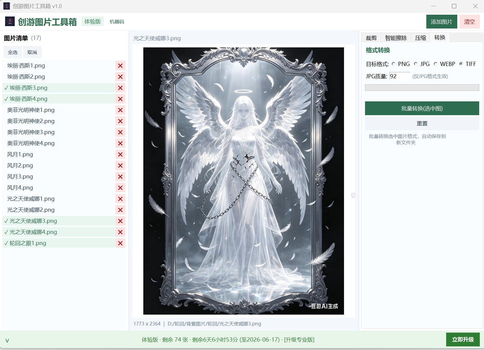Open the 压缩 tab
Screen dimensions: 484x350
[x=420, y=38]
